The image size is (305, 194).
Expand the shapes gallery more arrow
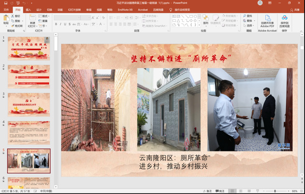point(199,25)
